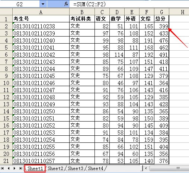Viewport: 189px width, 173px height.
Task: Click the horizontal scrollbar left arrow
Action: tap(146, 169)
